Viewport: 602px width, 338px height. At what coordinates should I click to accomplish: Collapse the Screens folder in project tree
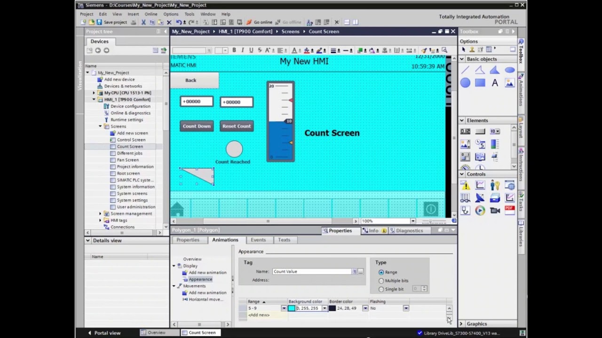point(100,126)
